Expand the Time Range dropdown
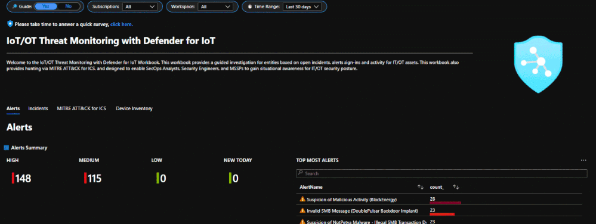The width and height of the screenshot is (596, 224). (302, 7)
